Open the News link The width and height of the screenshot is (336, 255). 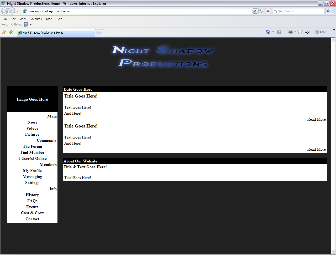(32, 122)
